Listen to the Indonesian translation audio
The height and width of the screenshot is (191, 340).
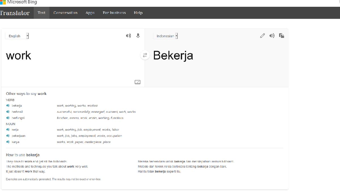[272, 36]
